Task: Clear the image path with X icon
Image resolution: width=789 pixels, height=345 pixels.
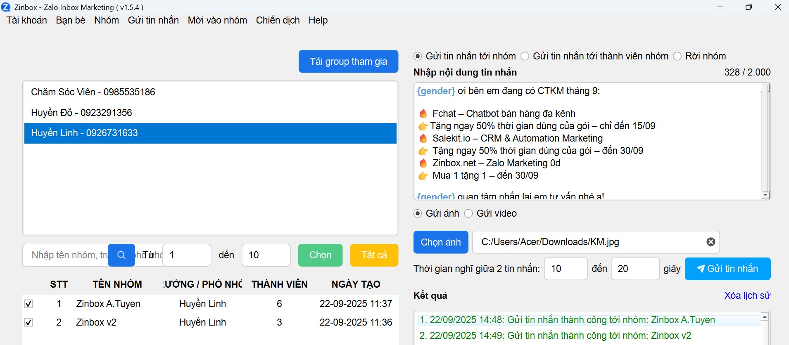Action: 711,242
